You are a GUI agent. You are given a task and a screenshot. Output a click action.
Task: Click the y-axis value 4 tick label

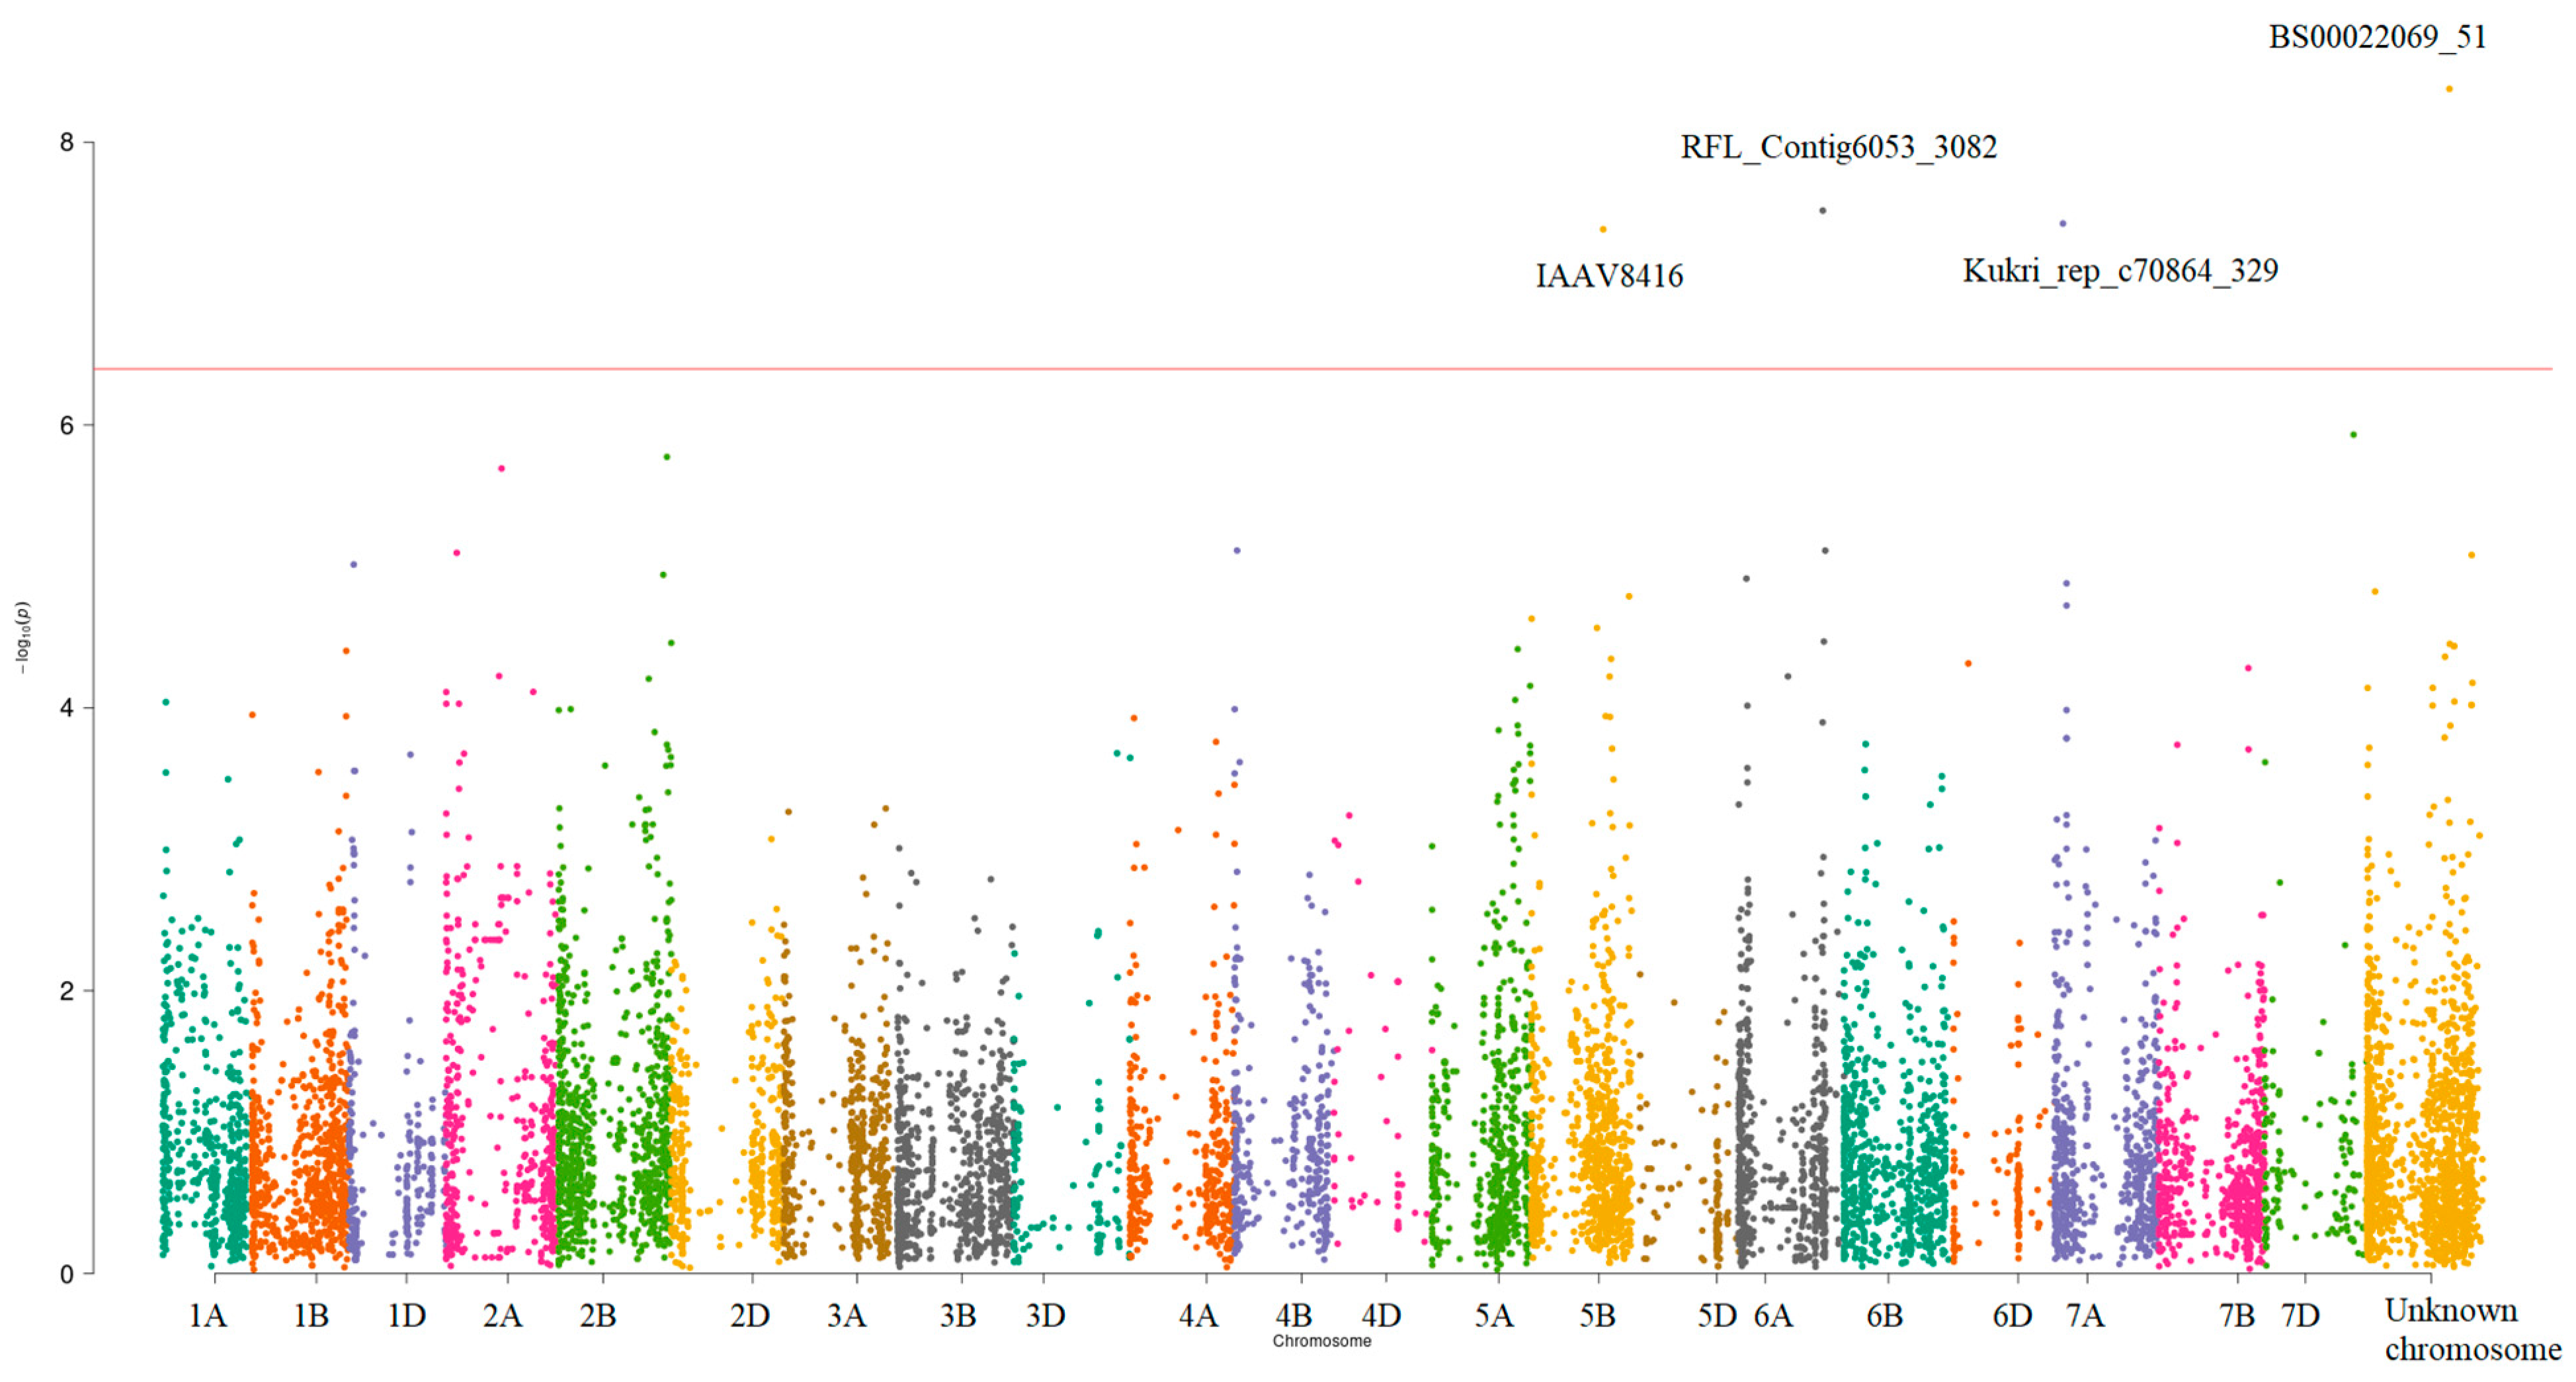(67, 708)
